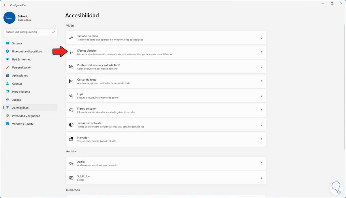Expand Puntero del mouse y entrada táctil chevron
The image size is (346, 198).
262,67
